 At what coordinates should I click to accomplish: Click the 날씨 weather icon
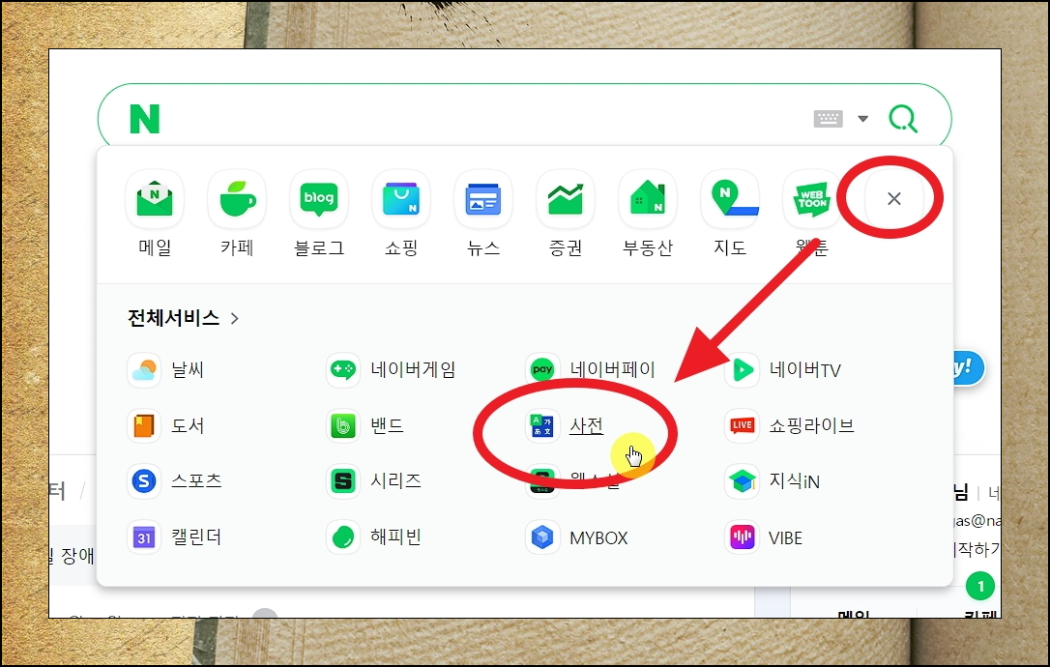click(x=144, y=369)
